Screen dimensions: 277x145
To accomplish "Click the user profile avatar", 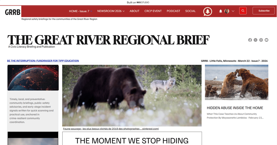I will 227,11.
